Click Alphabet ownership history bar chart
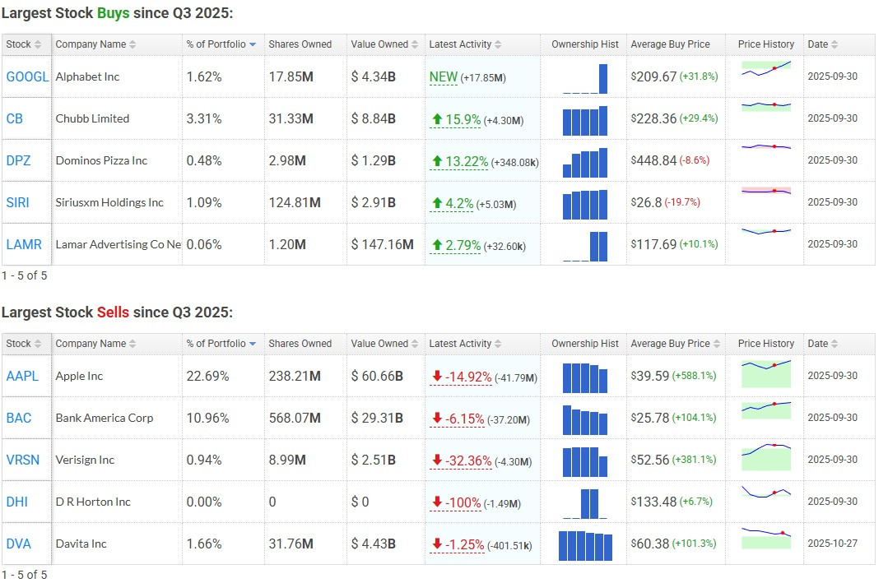This screenshot has height=583, width=888. click(x=585, y=79)
